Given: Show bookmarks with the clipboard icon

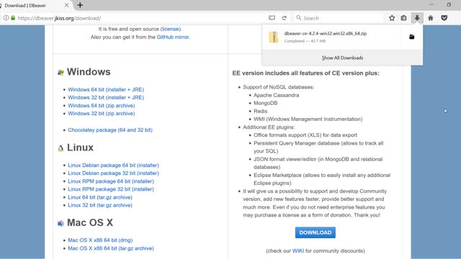Looking at the screenshot, I should pyautogui.click(x=403, y=18).
